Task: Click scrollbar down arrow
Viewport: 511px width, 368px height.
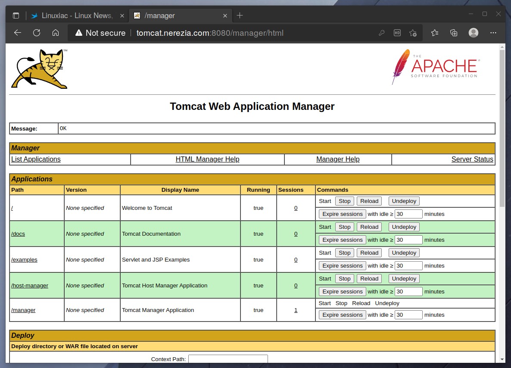Action: pos(502,359)
